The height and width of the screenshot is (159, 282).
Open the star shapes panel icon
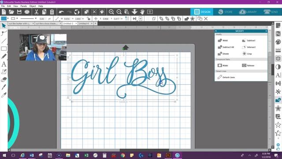tap(278, 133)
